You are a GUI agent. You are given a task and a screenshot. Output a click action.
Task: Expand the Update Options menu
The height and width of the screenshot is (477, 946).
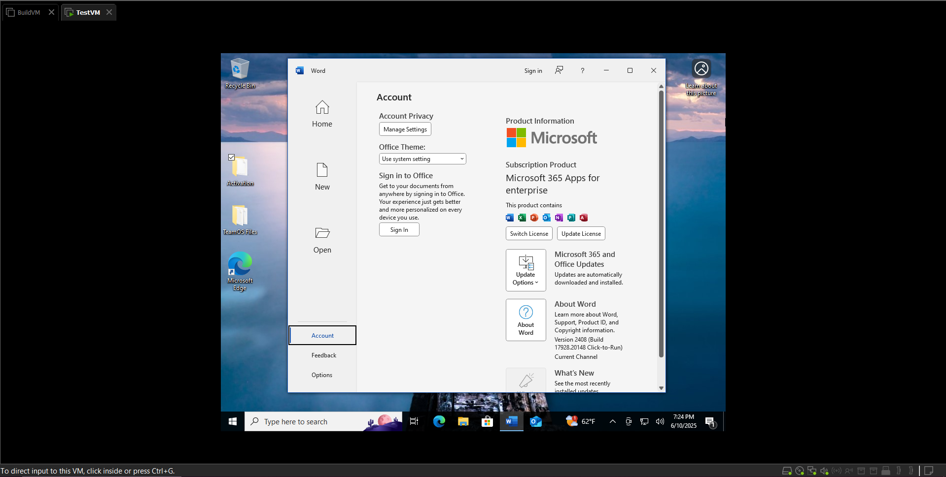click(x=526, y=270)
